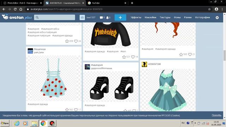Open the Фоны menu
226x127 pixels.
click(x=177, y=17)
